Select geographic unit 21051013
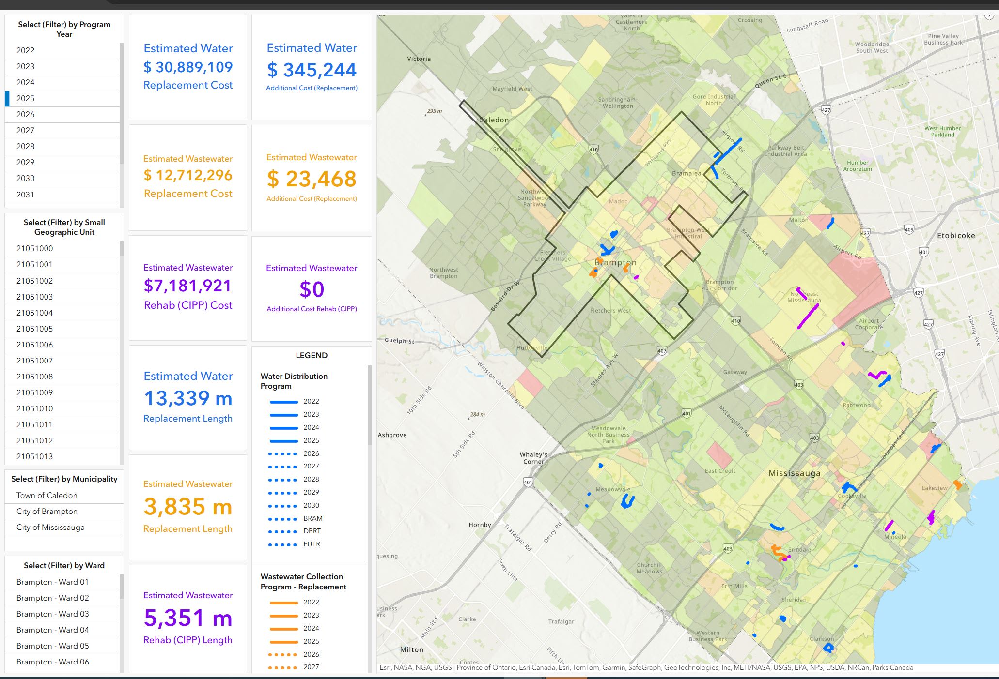Image resolution: width=999 pixels, height=679 pixels. [x=62, y=457]
